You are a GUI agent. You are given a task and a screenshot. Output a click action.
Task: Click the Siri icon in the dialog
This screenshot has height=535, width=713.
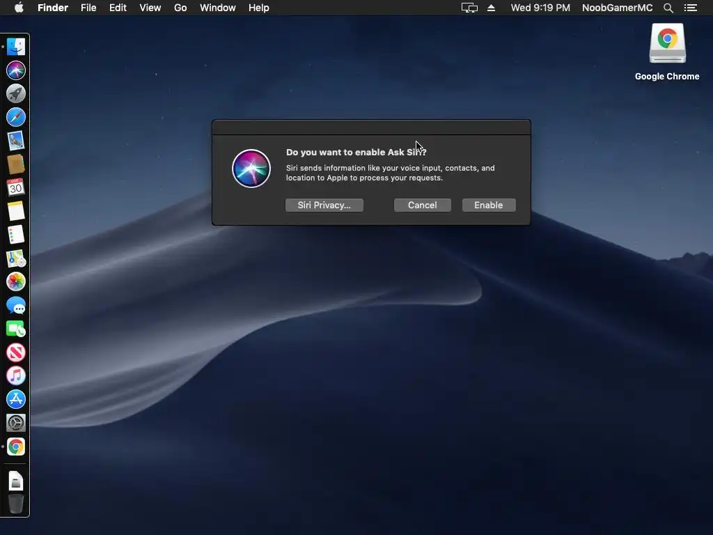[x=251, y=169]
